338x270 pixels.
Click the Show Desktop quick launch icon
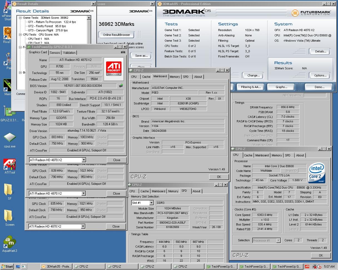(x=18, y=267)
